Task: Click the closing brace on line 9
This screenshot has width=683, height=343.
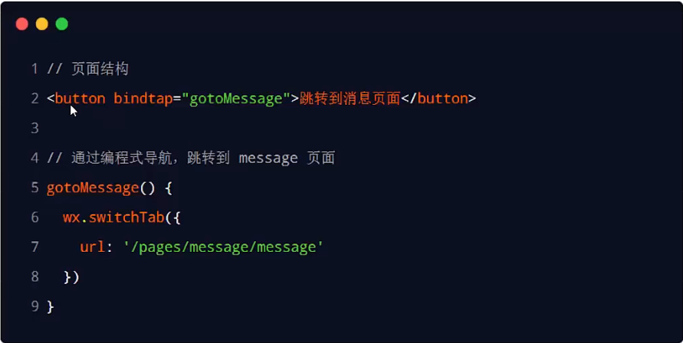Action: [50, 306]
